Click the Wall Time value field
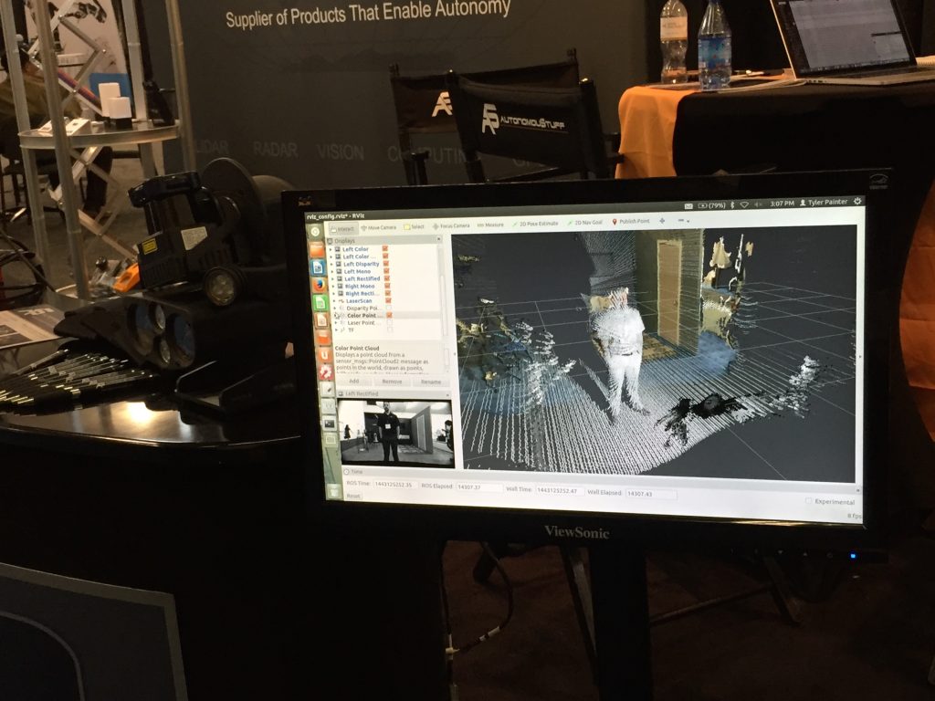 pyautogui.click(x=560, y=490)
